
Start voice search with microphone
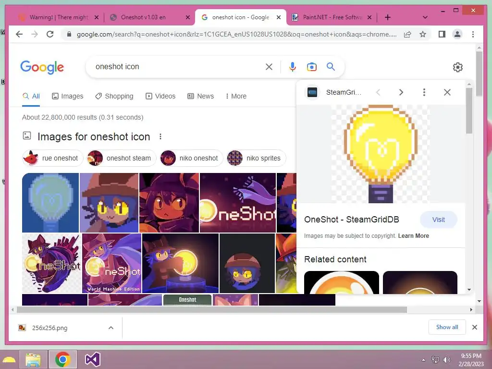tap(293, 67)
